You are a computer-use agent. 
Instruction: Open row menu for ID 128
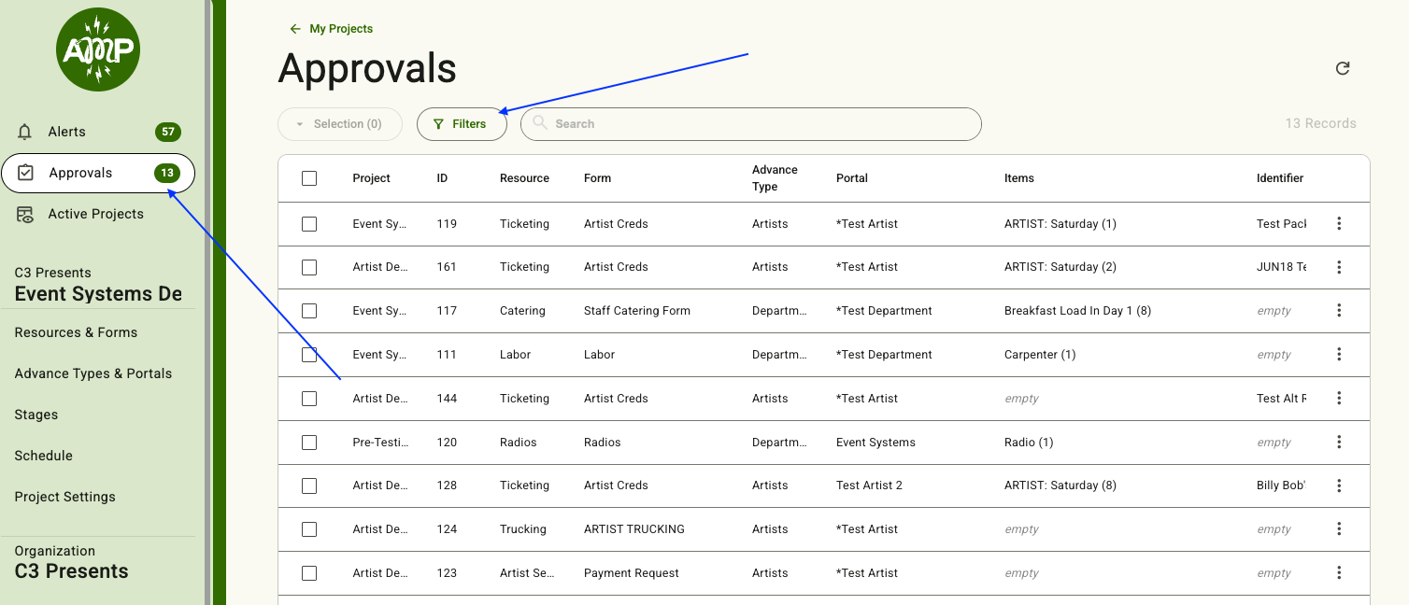click(1339, 485)
